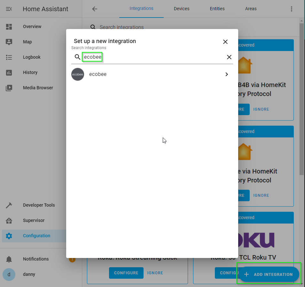
Task: Open ecobee result with the chevron arrow
Action: tap(226, 74)
